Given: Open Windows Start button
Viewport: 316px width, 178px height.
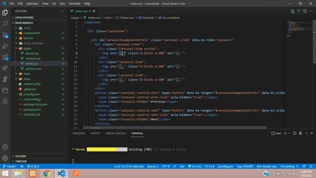Looking at the screenshot, I should click(5, 174).
